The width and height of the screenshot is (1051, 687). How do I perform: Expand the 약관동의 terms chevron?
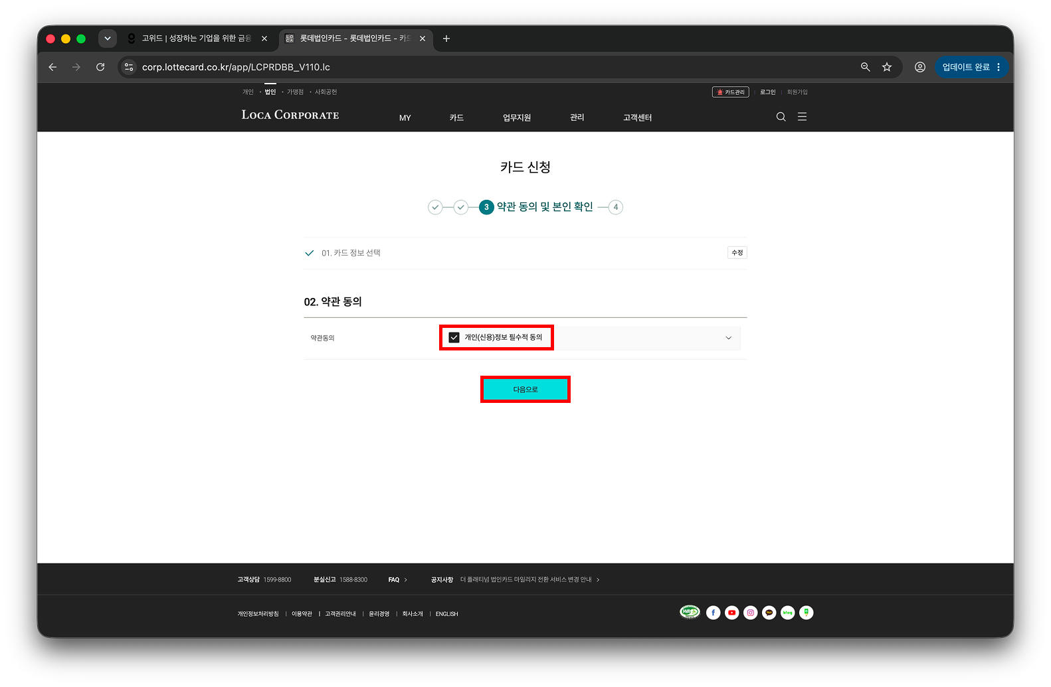tap(728, 338)
